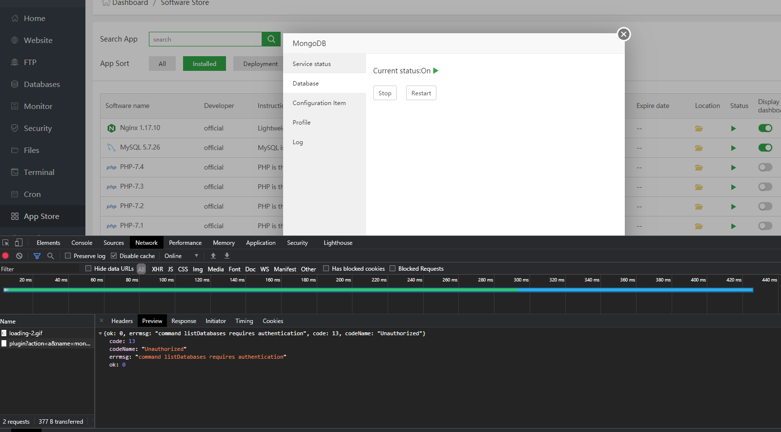
Task: Toggle the device toolbar icon in DevTools
Action: 19,242
